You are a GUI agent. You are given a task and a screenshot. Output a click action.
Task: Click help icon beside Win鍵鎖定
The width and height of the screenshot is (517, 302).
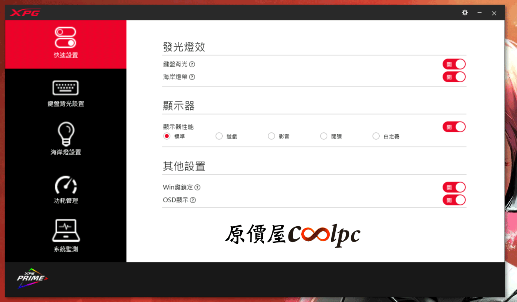197,187
